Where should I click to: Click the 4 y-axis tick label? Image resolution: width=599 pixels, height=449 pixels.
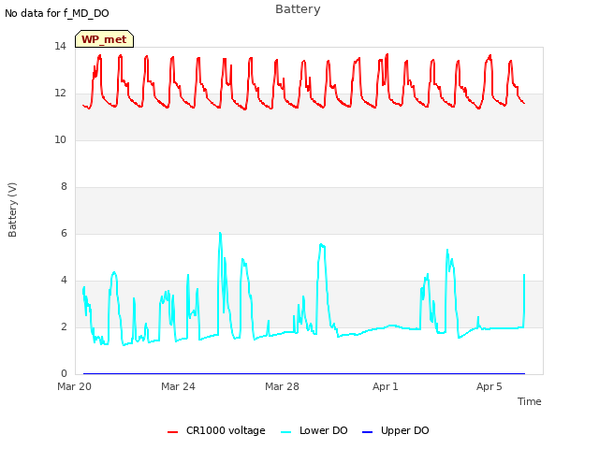coord(64,281)
